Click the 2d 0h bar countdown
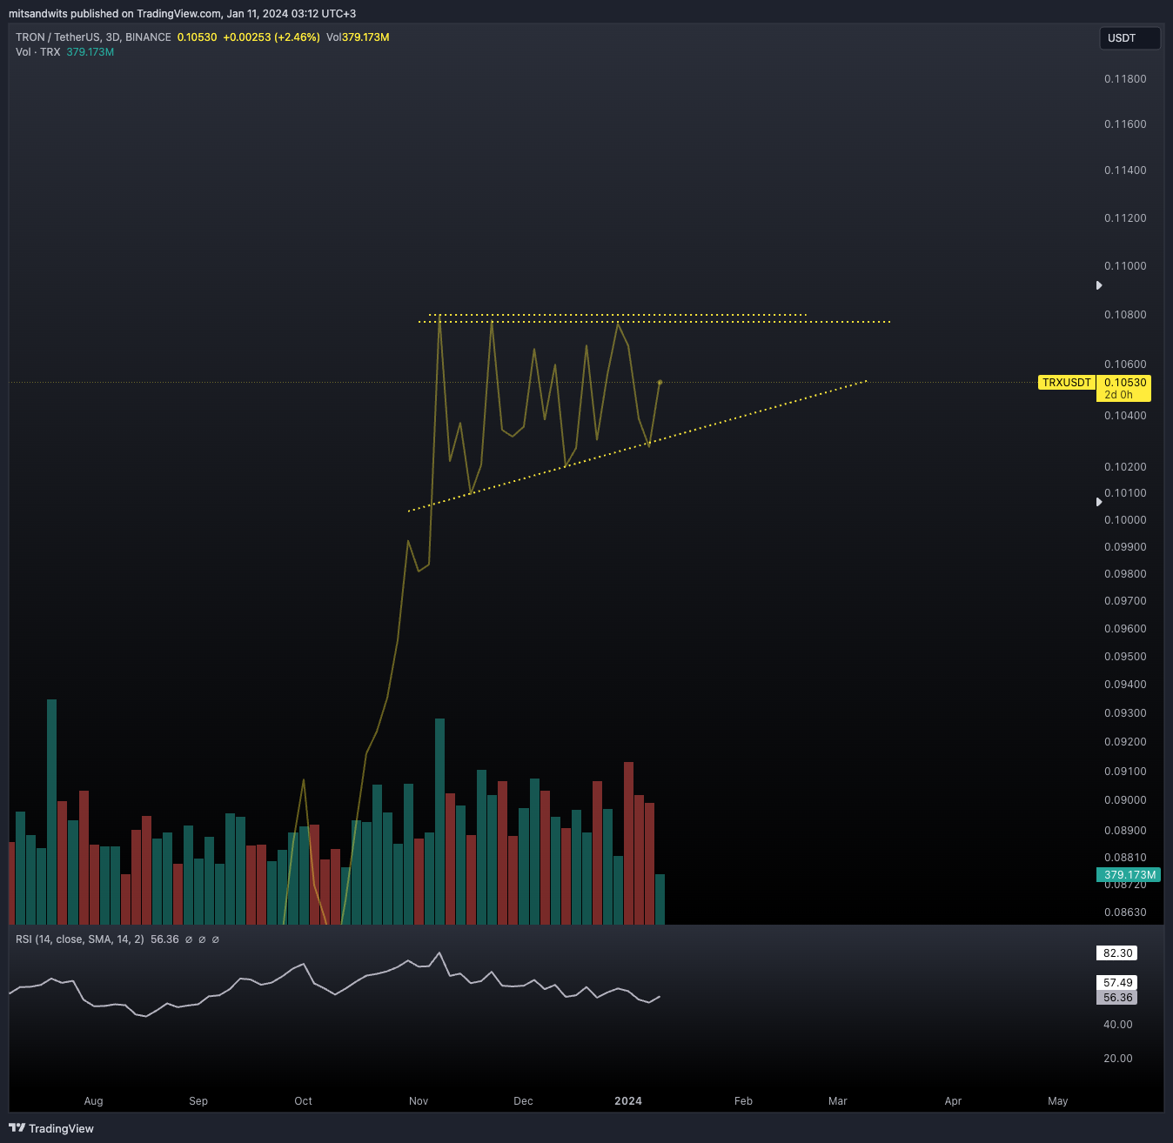The width and height of the screenshot is (1173, 1143). click(1119, 395)
